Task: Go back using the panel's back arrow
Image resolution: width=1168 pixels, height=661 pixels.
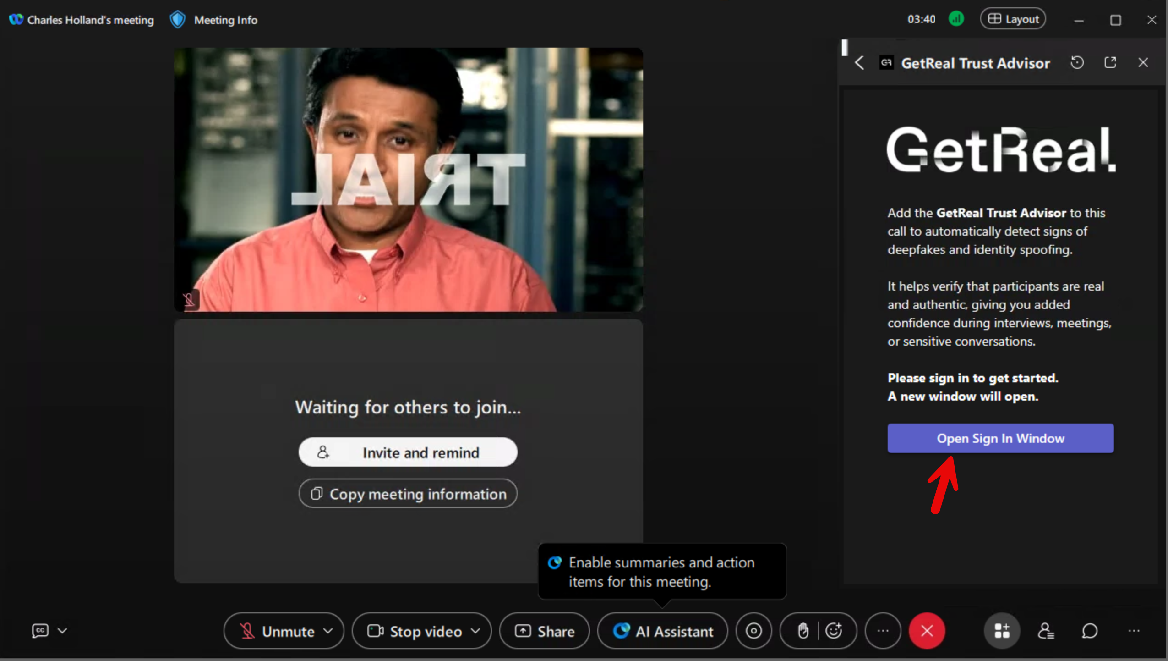Action: 859,63
